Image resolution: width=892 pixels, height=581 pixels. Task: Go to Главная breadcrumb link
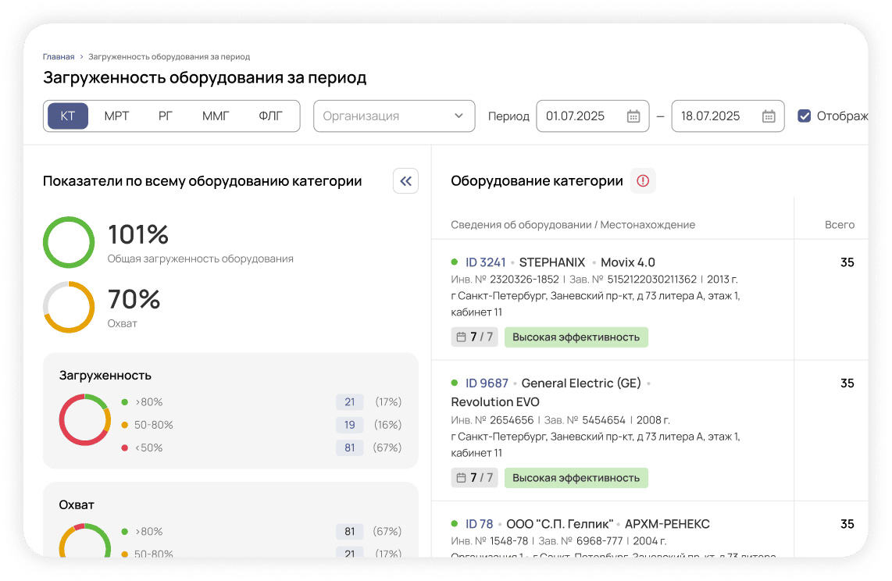click(59, 57)
